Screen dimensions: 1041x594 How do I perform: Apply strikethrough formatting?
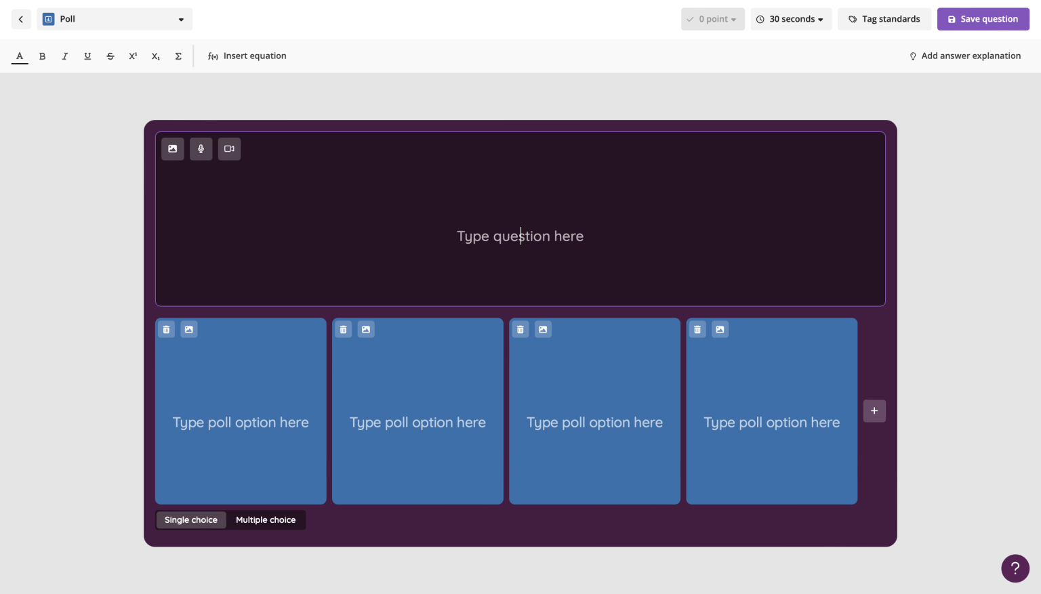110,56
